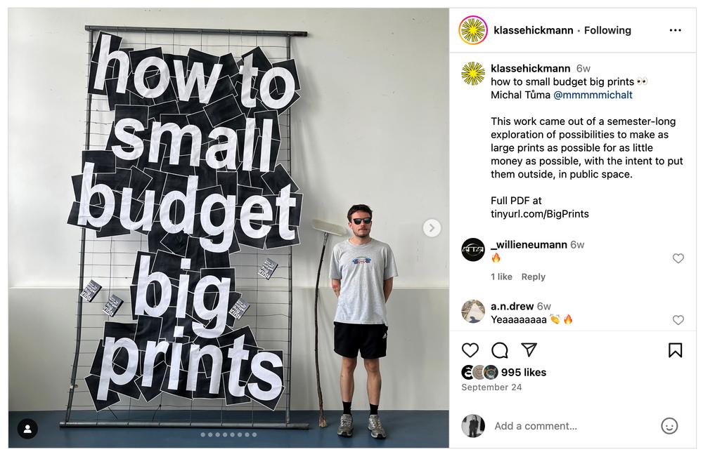Open a.n.drew commenter avatar
Image resolution: width=703 pixels, height=459 pixels.
[473, 311]
